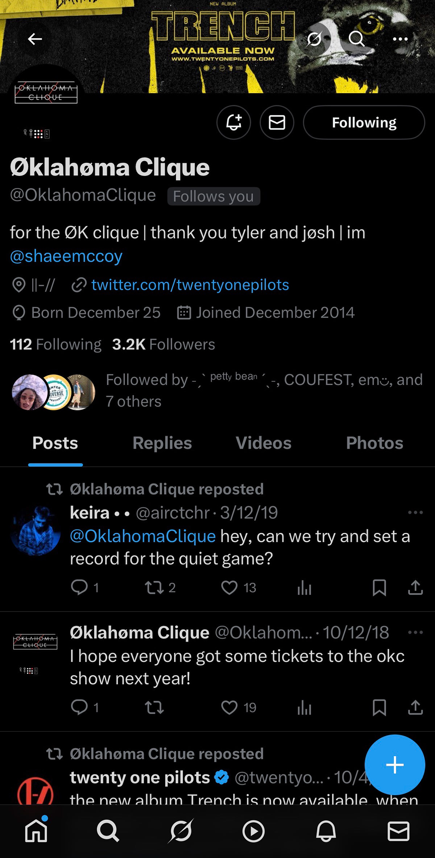The image size is (435, 858).
Task: Switch to the Replies tab
Action: tap(162, 443)
